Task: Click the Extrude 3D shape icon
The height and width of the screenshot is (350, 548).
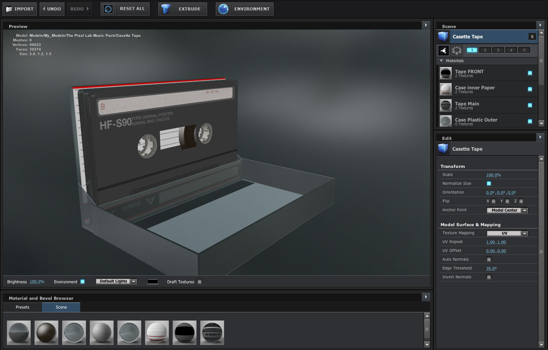Action: (x=166, y=9)
